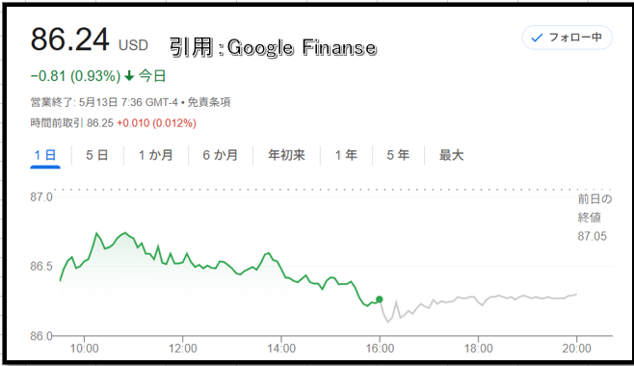Open the 免責条項 disclaimer link

pos(209,102)
